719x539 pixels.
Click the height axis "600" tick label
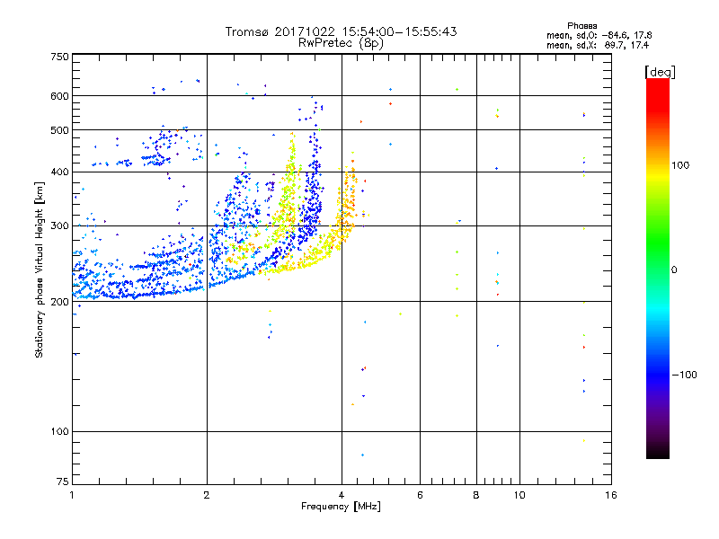(x=59, y=96)
